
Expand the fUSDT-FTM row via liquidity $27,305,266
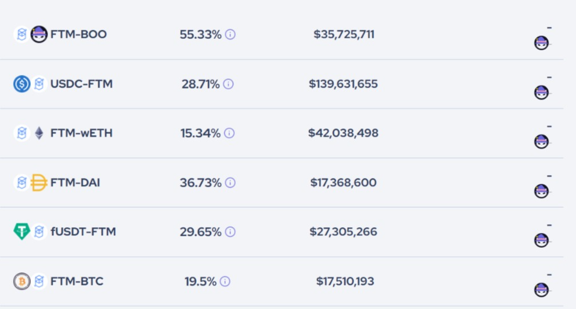(x=343, y=232)
